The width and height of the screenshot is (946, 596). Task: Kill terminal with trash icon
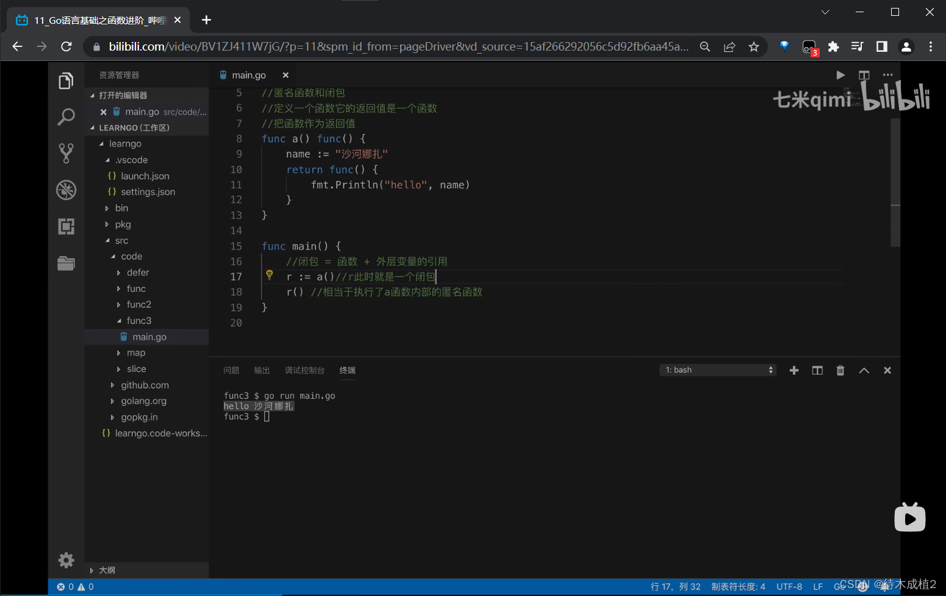840,371
